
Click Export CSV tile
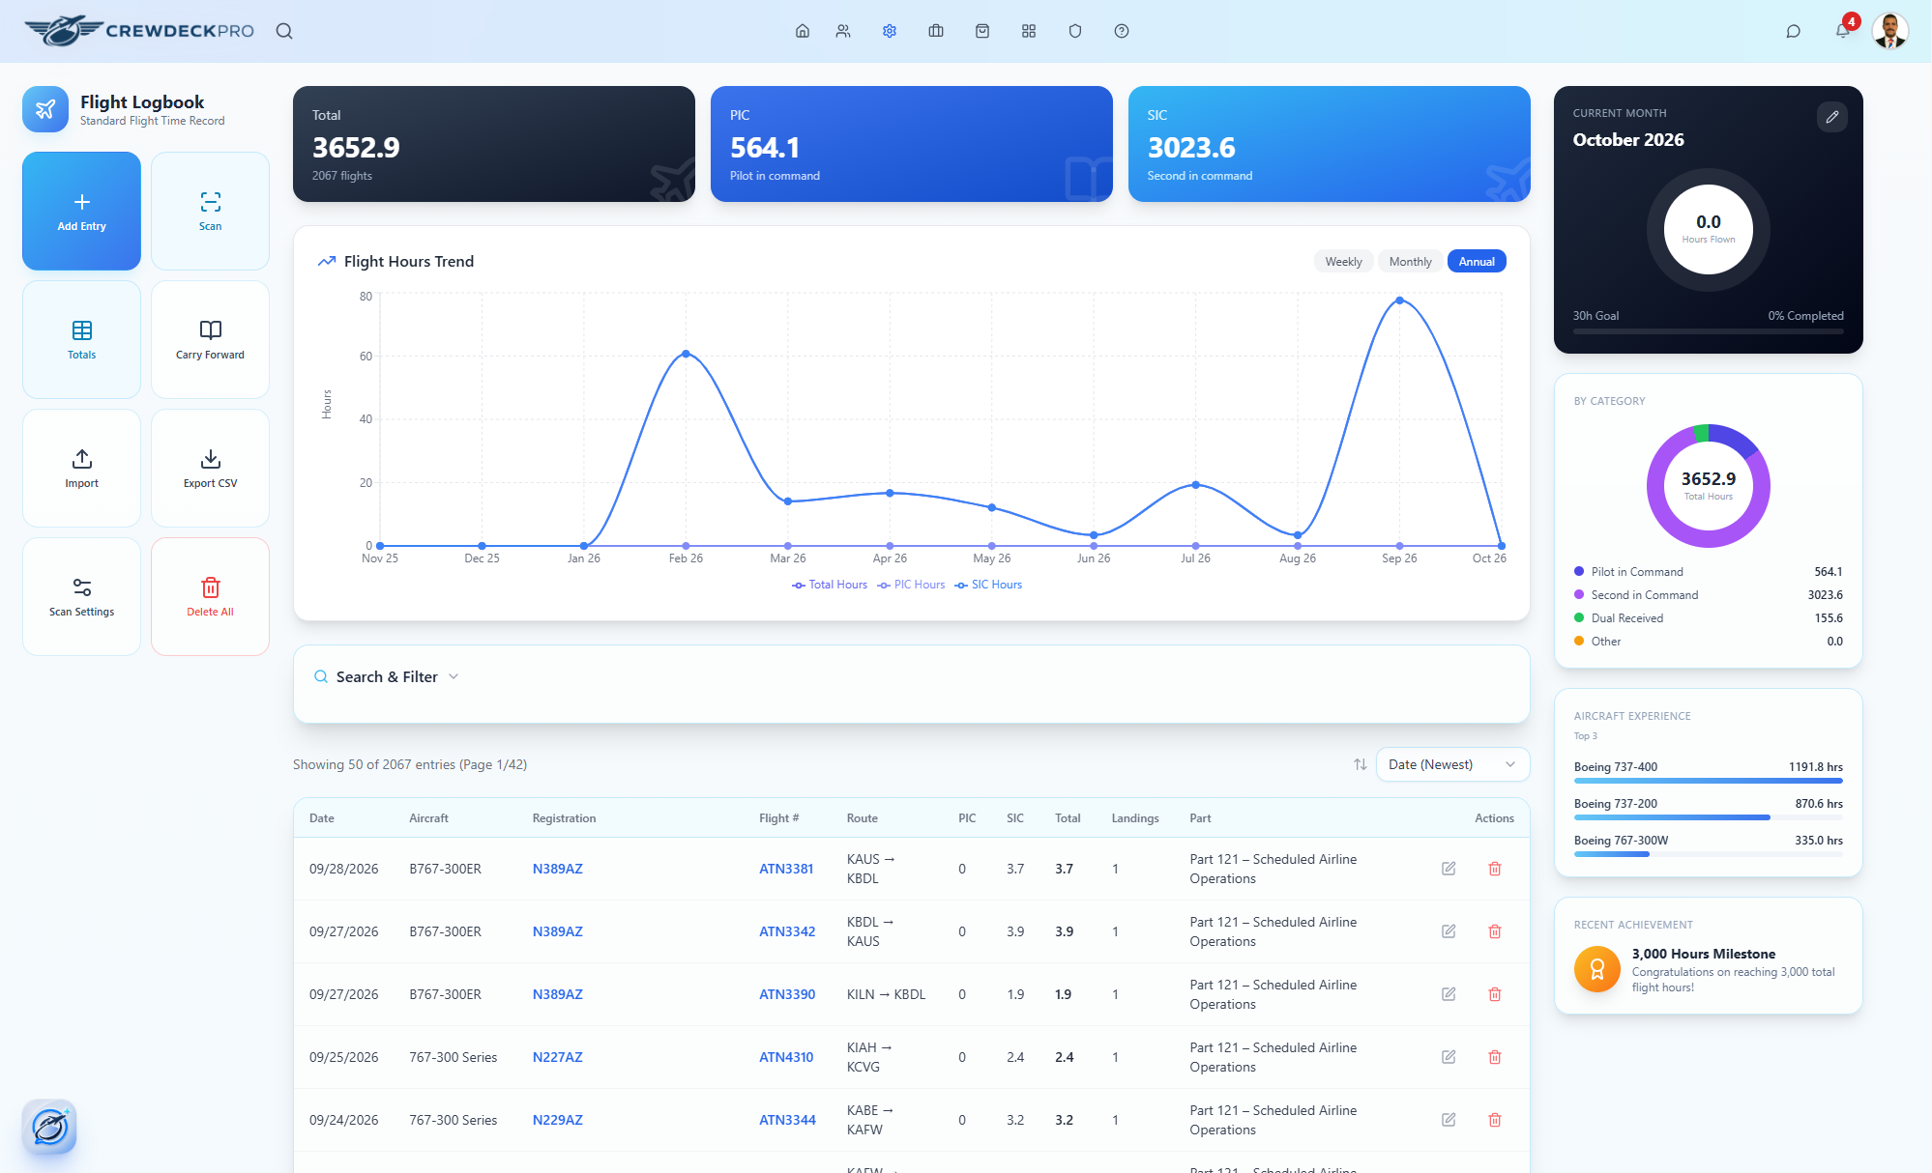[x=210, y=468]
